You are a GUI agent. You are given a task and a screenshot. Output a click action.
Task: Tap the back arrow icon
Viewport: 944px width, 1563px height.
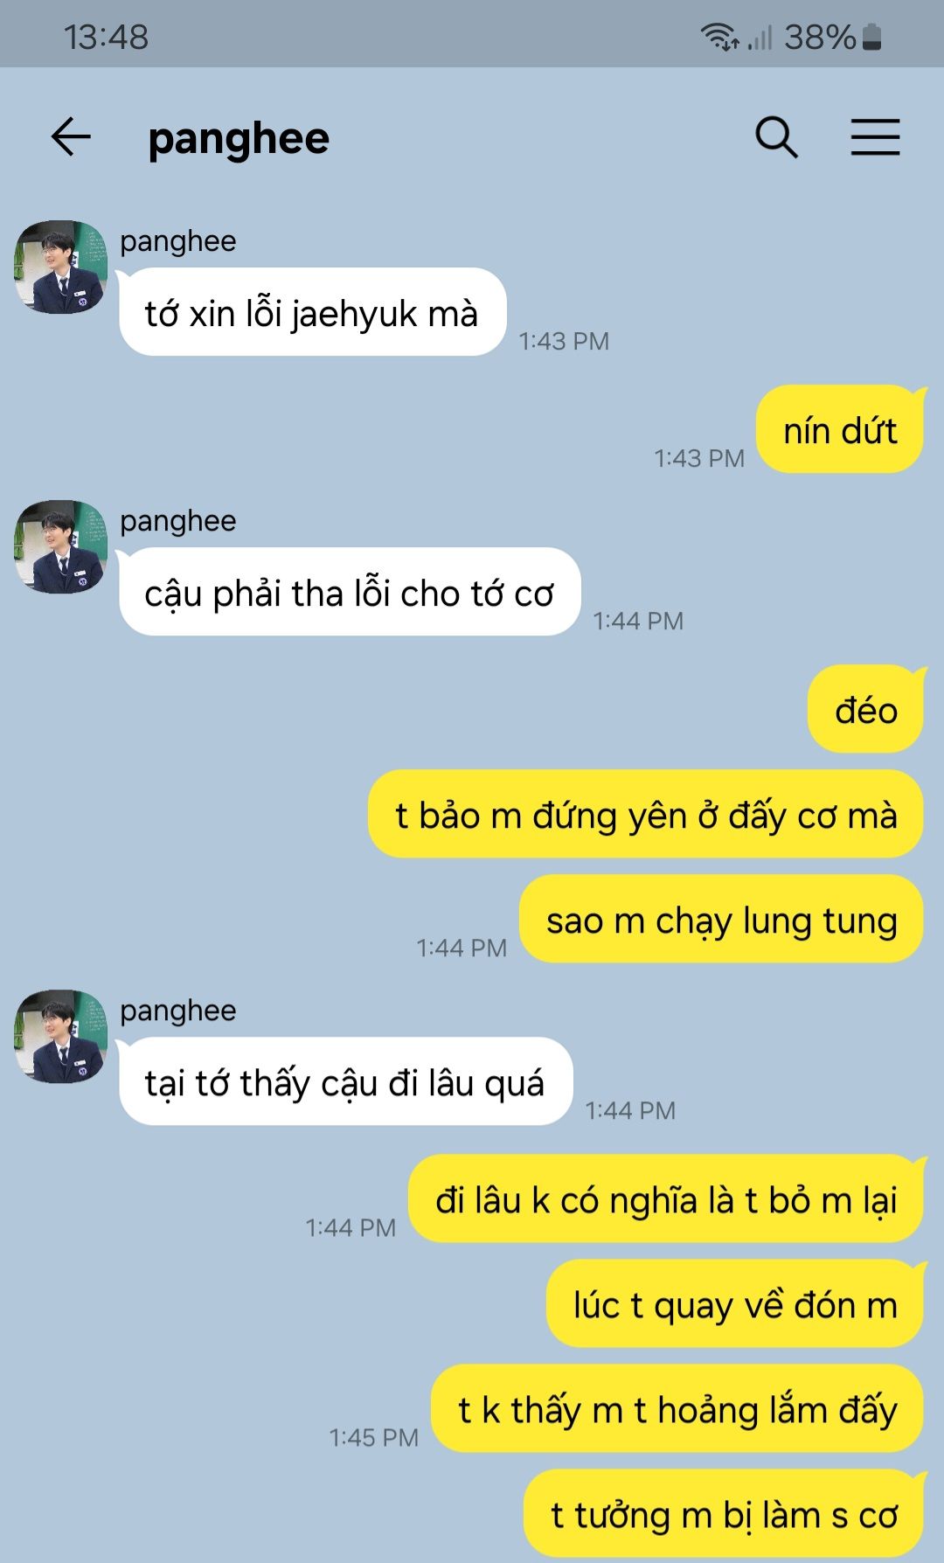click(71, 137)
